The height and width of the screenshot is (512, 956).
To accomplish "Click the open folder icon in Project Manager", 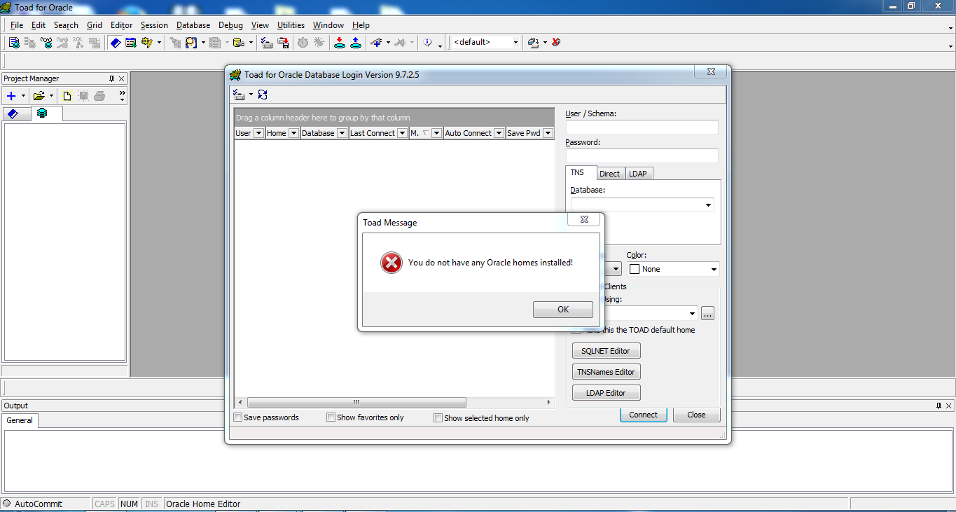I will (x=39, y=96).
